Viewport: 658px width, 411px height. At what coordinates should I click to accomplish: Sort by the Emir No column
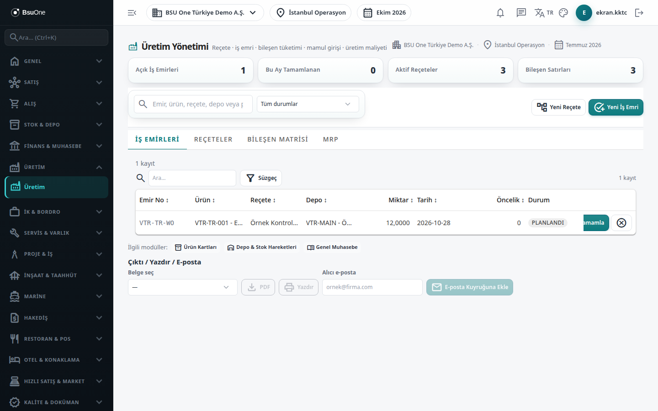click(x=154, y=200)
